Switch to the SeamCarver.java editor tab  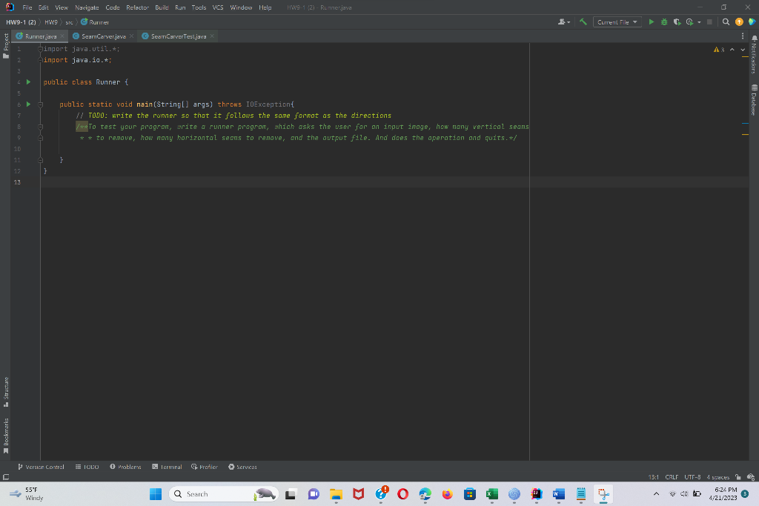point(104,36)
